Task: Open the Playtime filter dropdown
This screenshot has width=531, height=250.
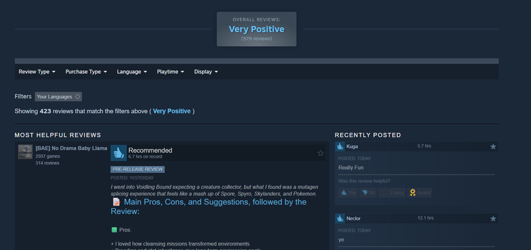Action: point(171,72)
